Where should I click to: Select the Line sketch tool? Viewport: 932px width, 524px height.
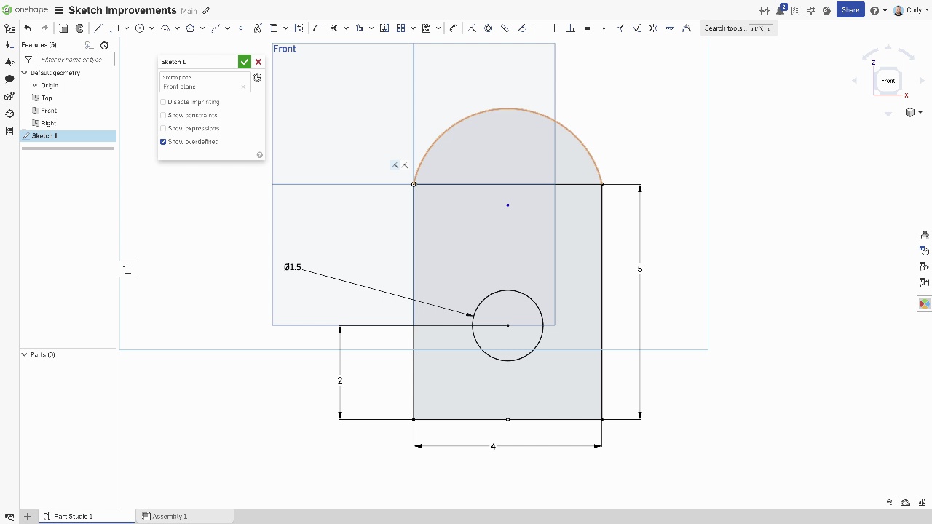pyautogui.click(x=98, y=28)
